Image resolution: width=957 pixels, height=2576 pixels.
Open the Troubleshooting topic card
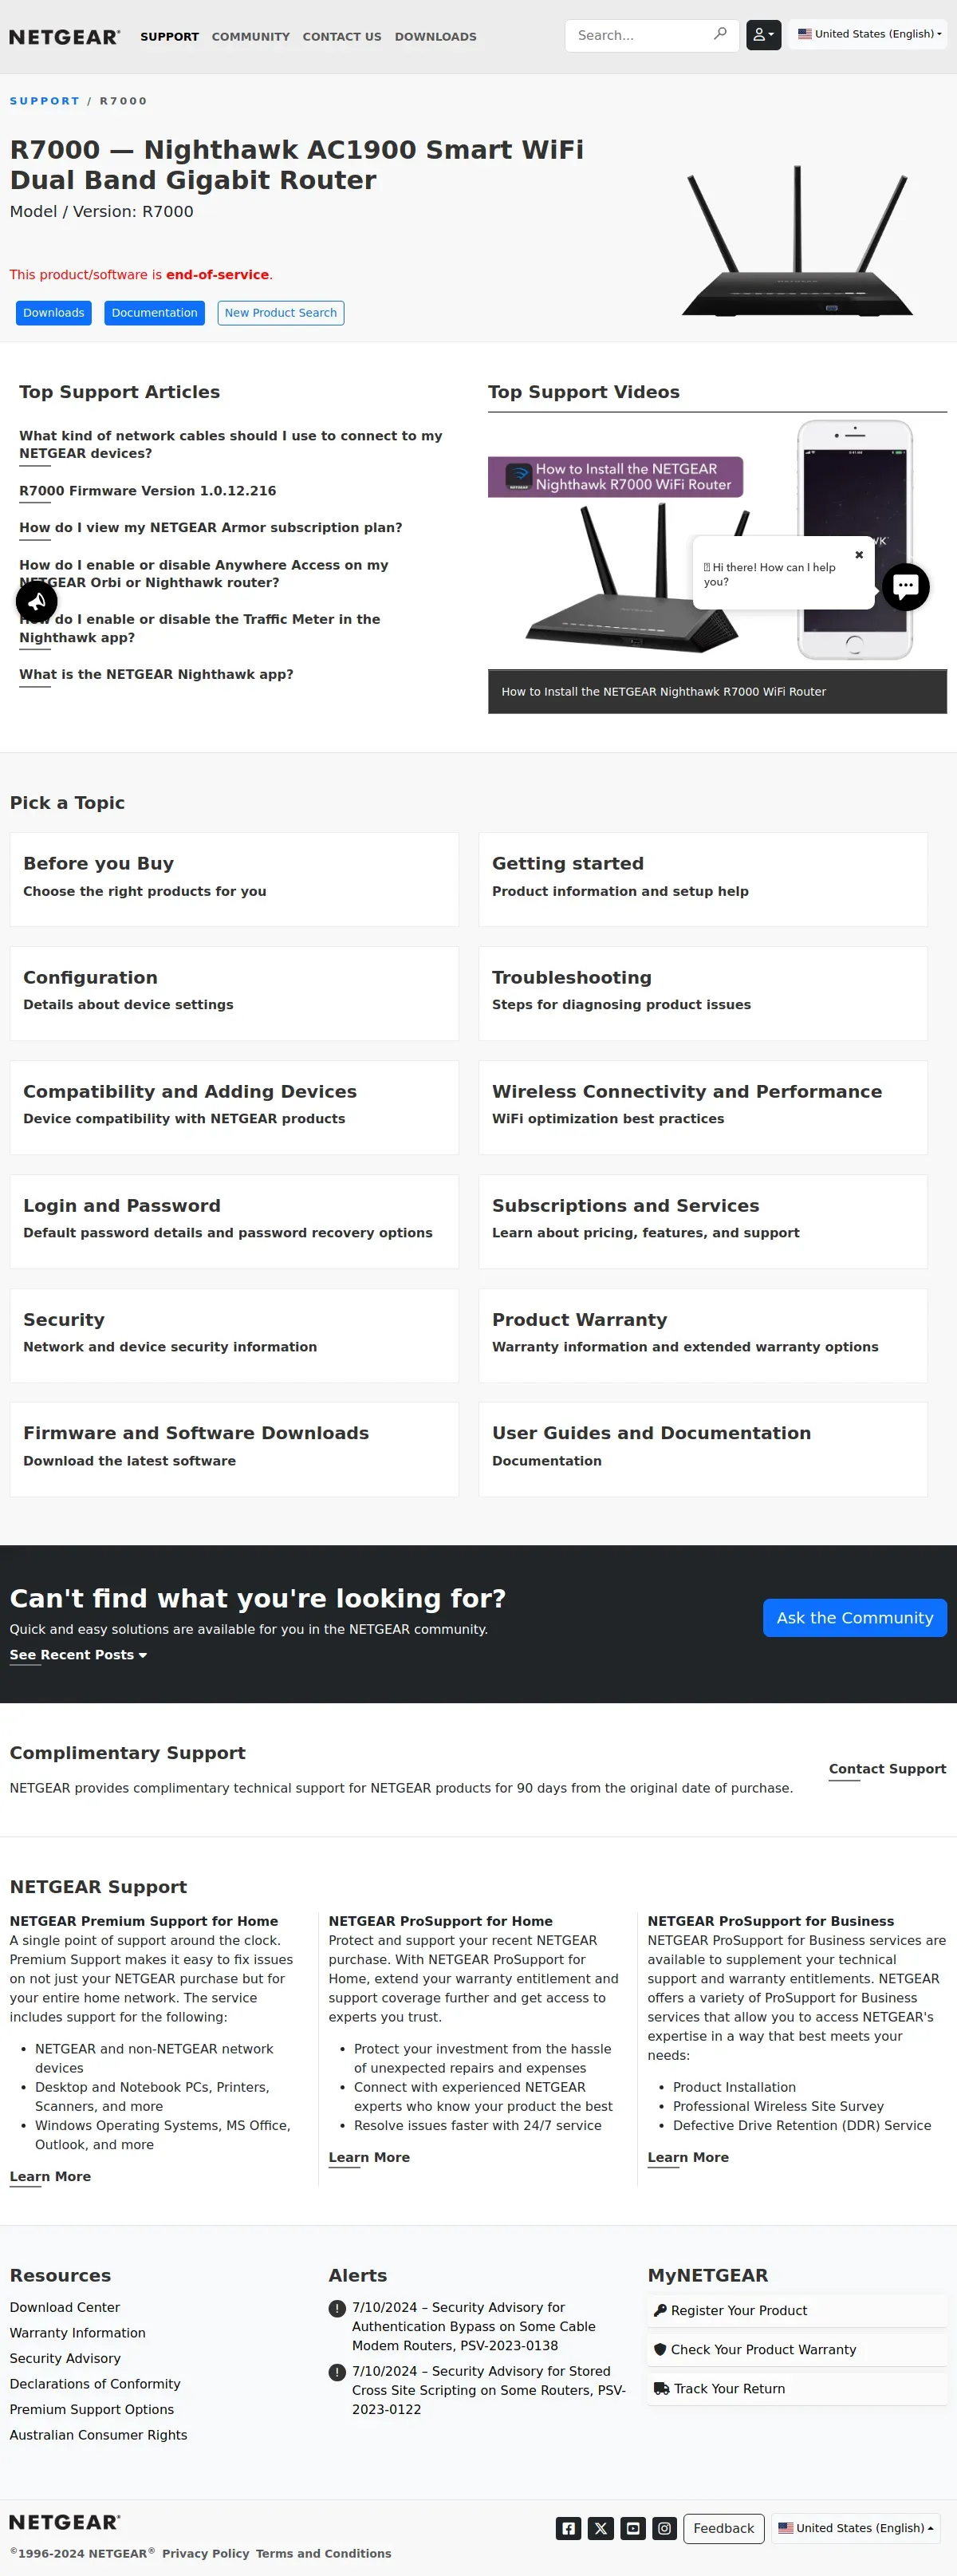pyautogui.click(x=702, y=992)
